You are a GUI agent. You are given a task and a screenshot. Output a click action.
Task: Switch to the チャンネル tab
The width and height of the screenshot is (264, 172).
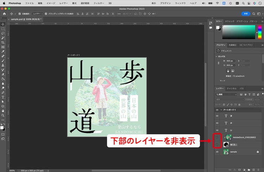(x=232, y=88)
